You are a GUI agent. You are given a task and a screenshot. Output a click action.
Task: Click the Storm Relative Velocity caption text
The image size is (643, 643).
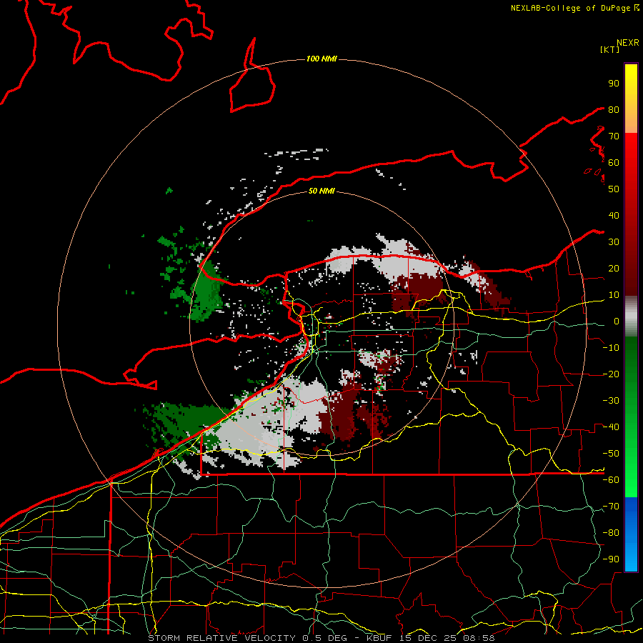(x=321, y=638)
